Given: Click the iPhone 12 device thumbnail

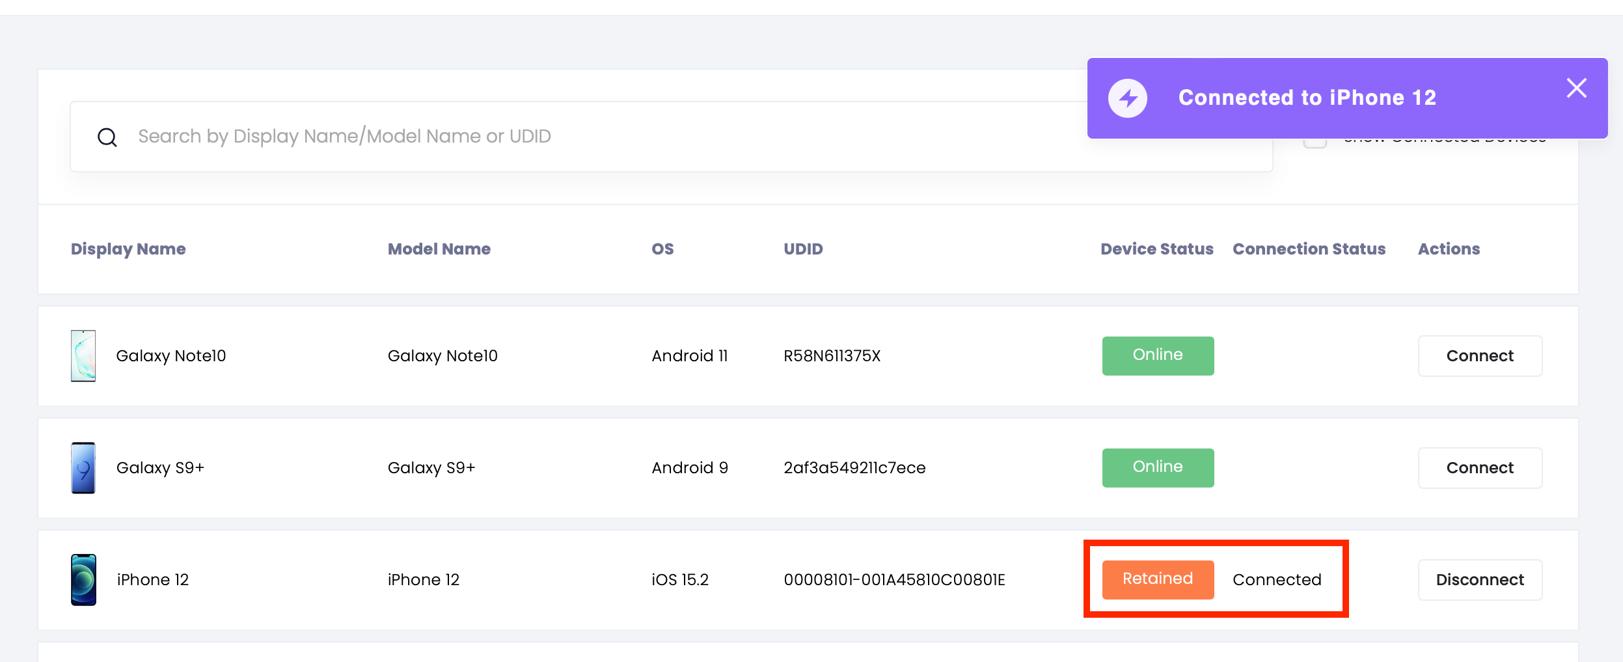Looking at the screenshot, I should tap(83, 579).
